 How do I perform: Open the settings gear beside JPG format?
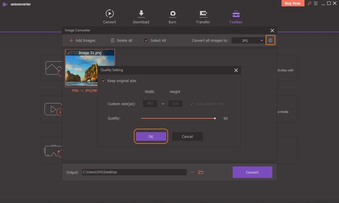(270, 40)
